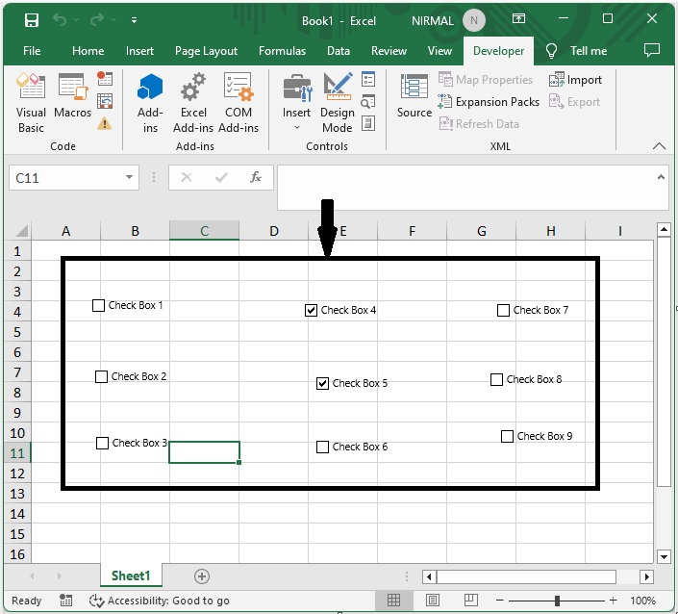Open Macro Security warning icon
Screen dimensions: 678x614
click(105, 124)
